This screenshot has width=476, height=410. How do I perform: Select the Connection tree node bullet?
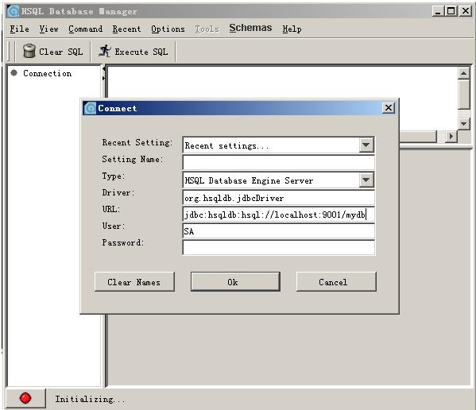pos(14,73)
